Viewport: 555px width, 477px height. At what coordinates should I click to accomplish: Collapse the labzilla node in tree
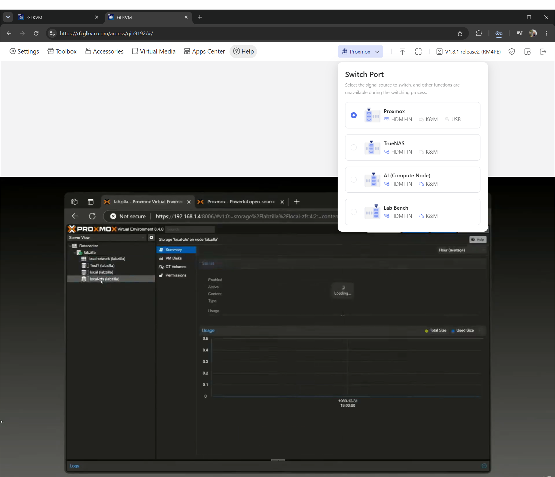(x=75, y=253)
